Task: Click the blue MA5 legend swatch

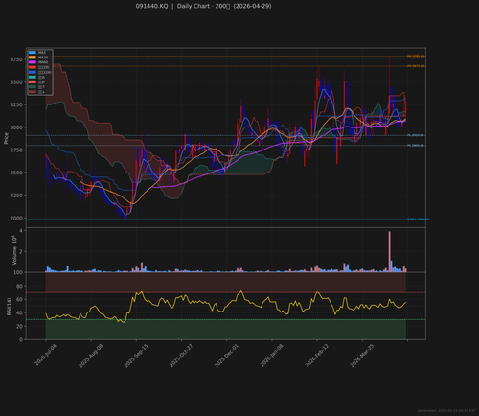Action: (33, 52)
